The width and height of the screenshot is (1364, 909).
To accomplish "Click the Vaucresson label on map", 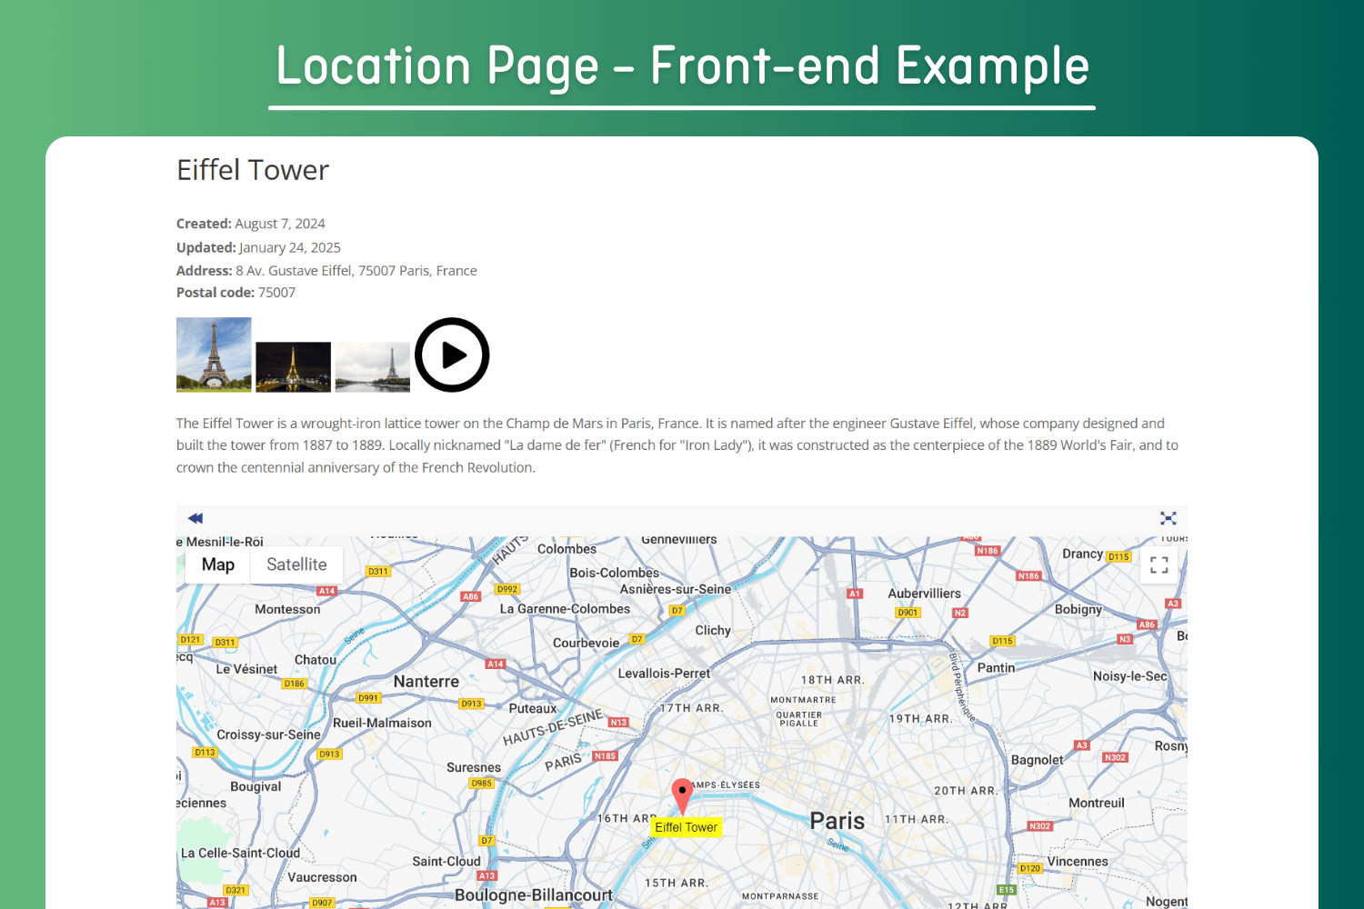I will [322, 877].
